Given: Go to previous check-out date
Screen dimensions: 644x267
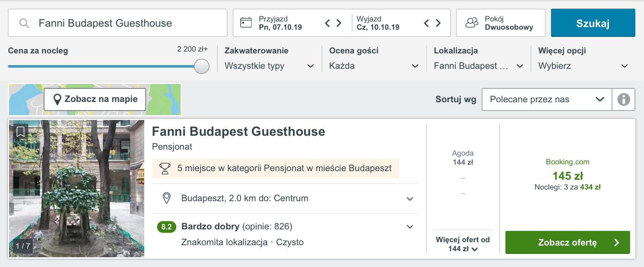Looking at the screenshot, I should (426, 23).
